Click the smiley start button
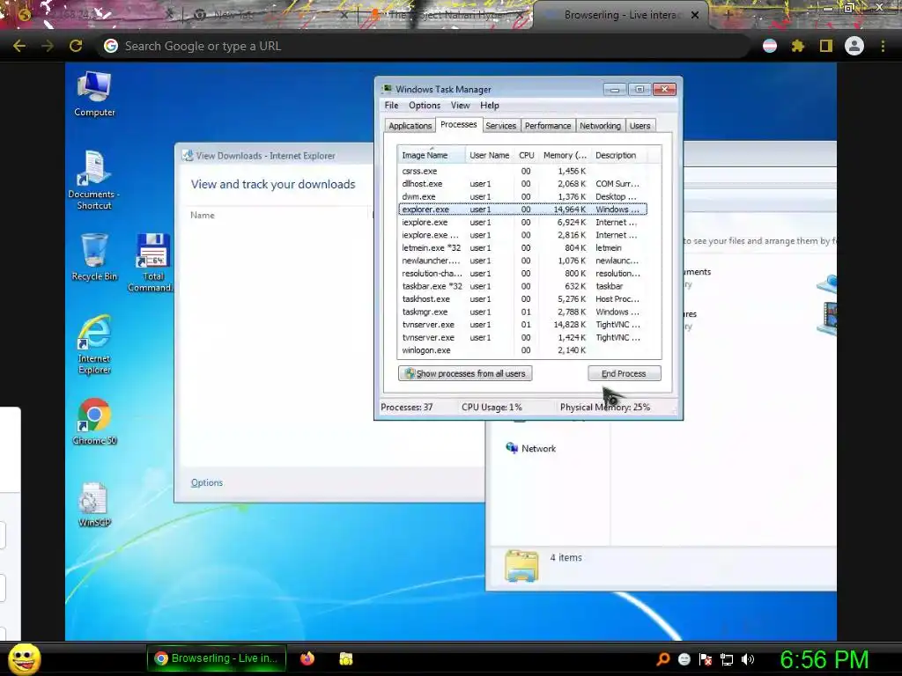Image resolution: width=902 pixels, height=676 pixels. click(24, 658)
